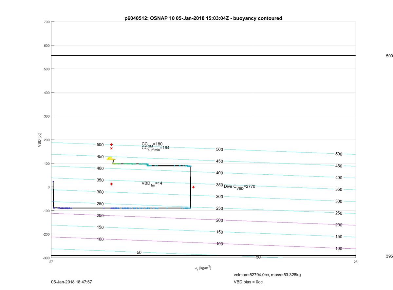Click the "volmax=52794.0cc, mass=53.328kg" text

click(x=267, y=275)
